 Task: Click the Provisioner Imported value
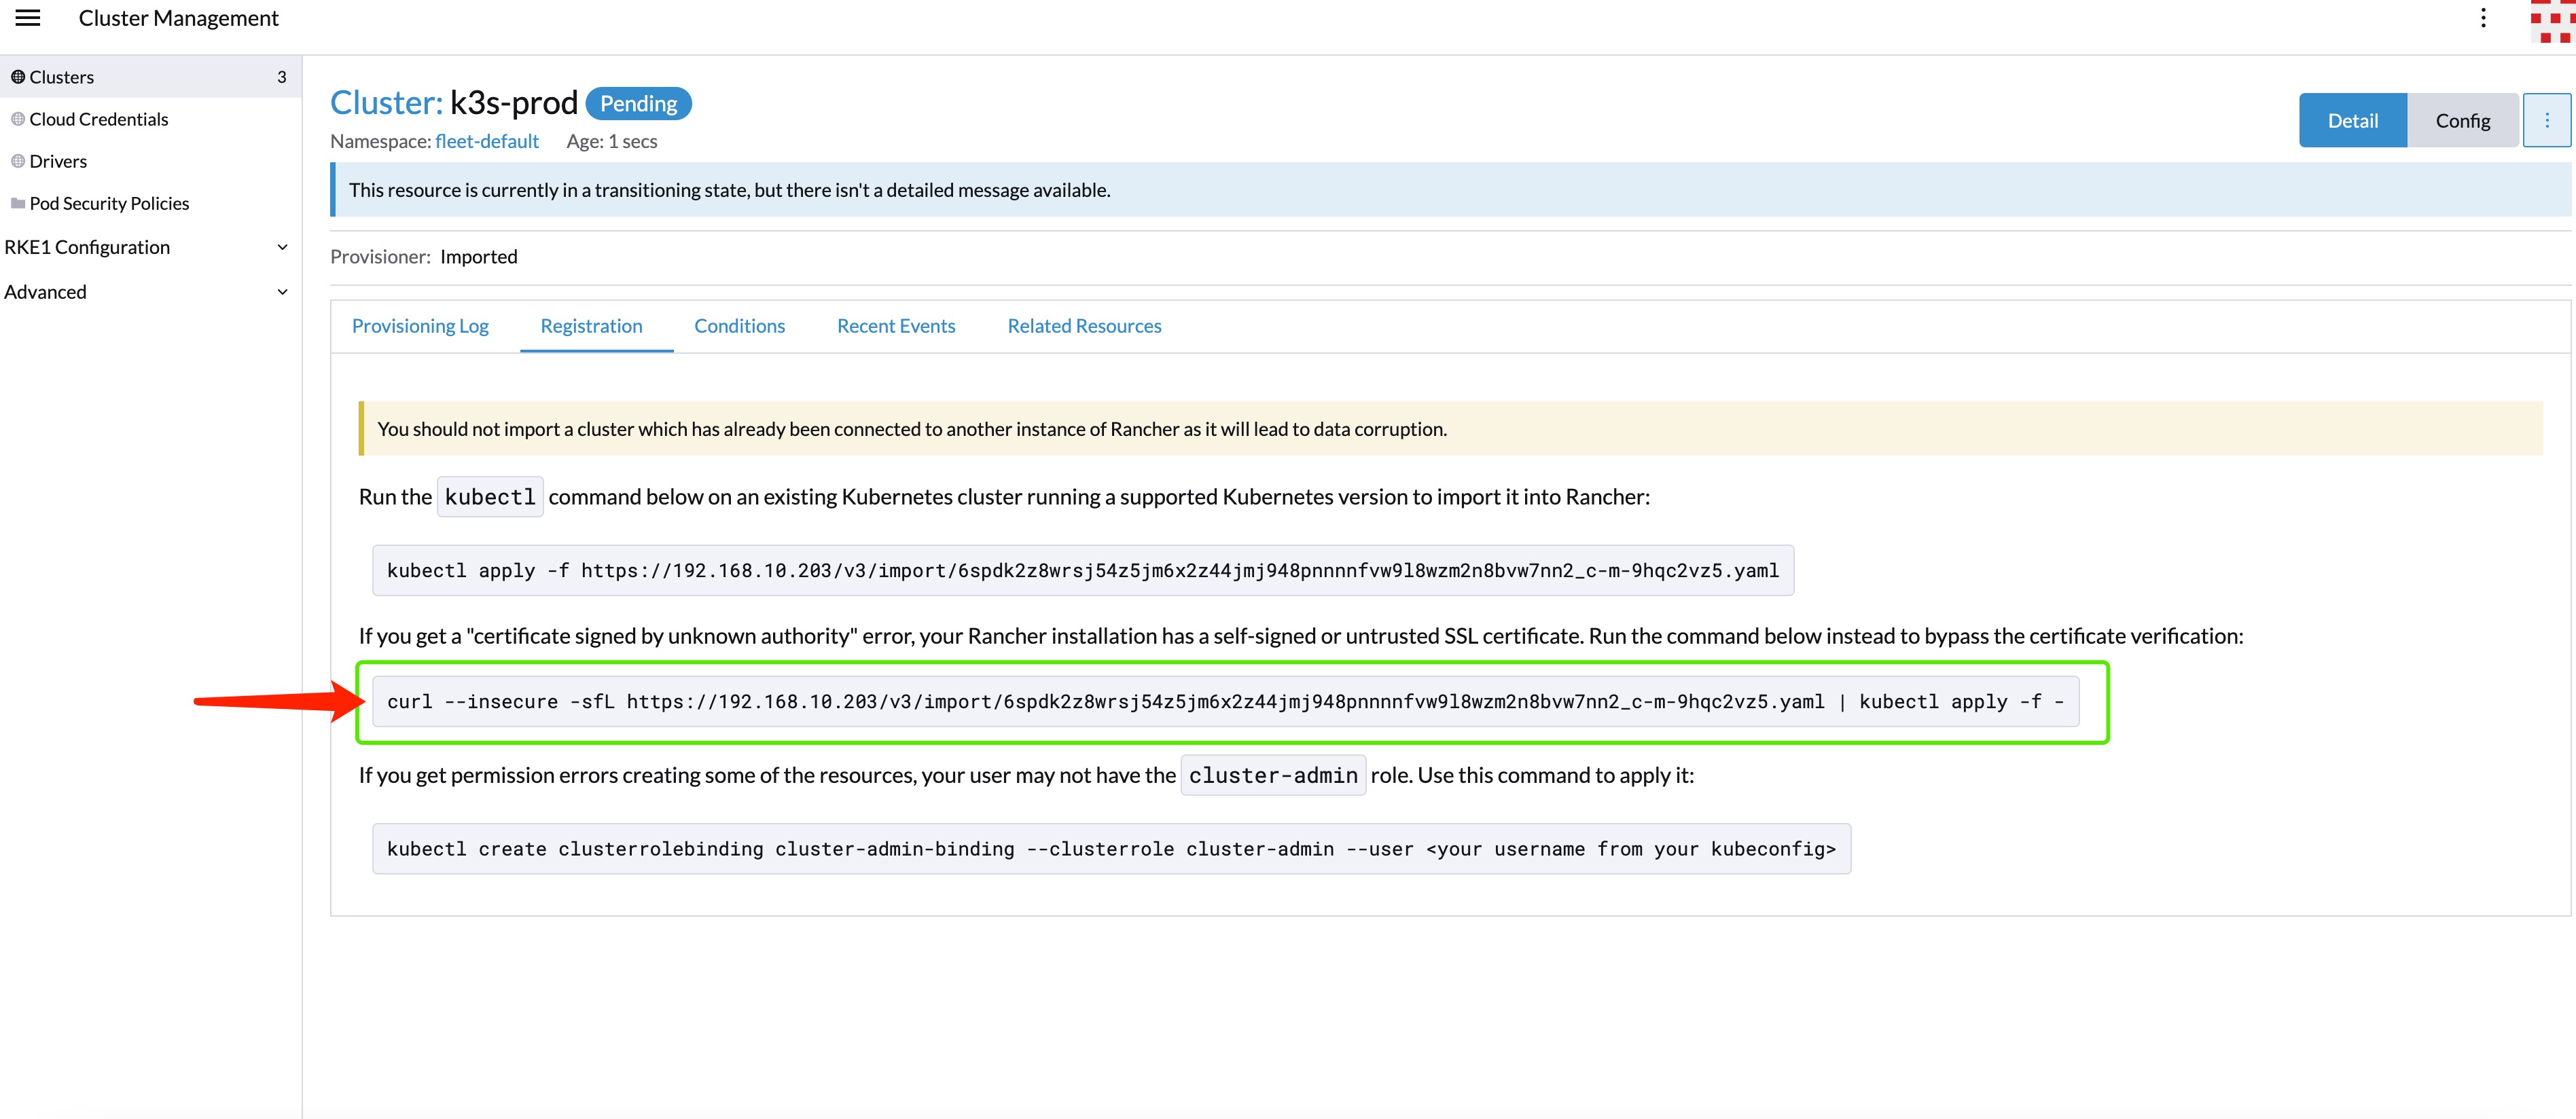pos(478,257)
